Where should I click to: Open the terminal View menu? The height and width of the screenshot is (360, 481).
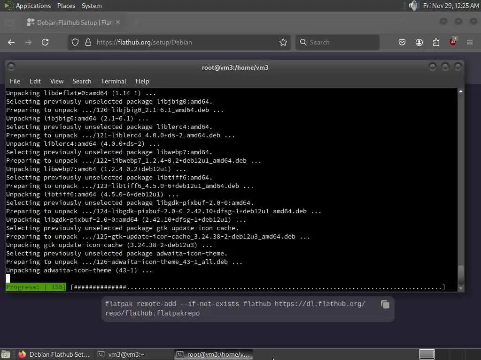coord(57,82)
